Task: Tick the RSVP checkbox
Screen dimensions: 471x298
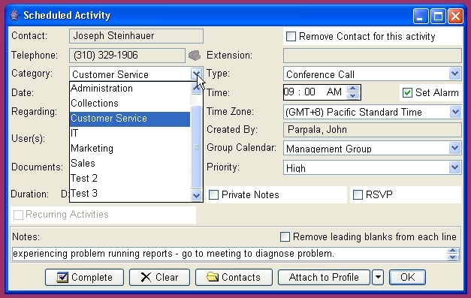Action: pos(358,194)
